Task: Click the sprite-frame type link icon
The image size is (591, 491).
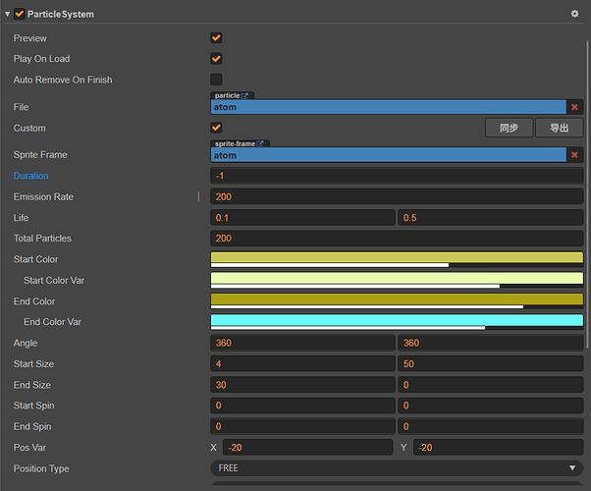Action: [x=261, y=143]
